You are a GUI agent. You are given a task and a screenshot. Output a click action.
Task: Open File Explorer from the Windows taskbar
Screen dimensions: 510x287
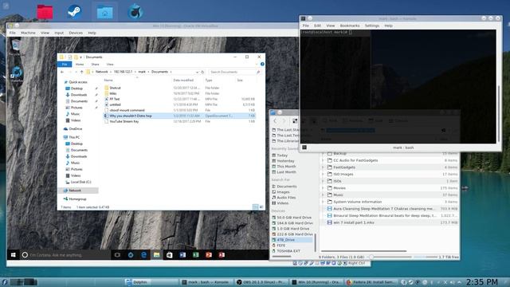[x=156, y=255]
